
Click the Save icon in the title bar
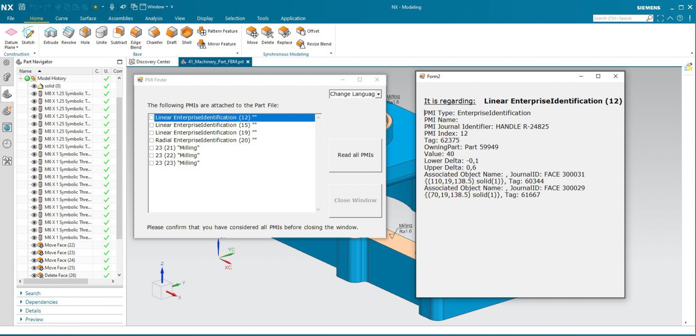(x=22, y=7)
